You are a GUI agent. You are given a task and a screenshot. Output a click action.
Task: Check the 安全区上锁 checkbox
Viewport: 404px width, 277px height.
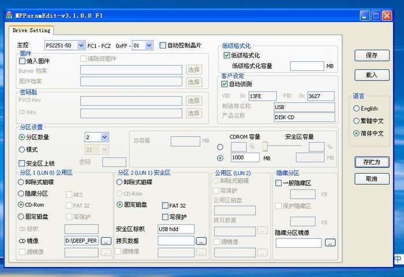22,163
